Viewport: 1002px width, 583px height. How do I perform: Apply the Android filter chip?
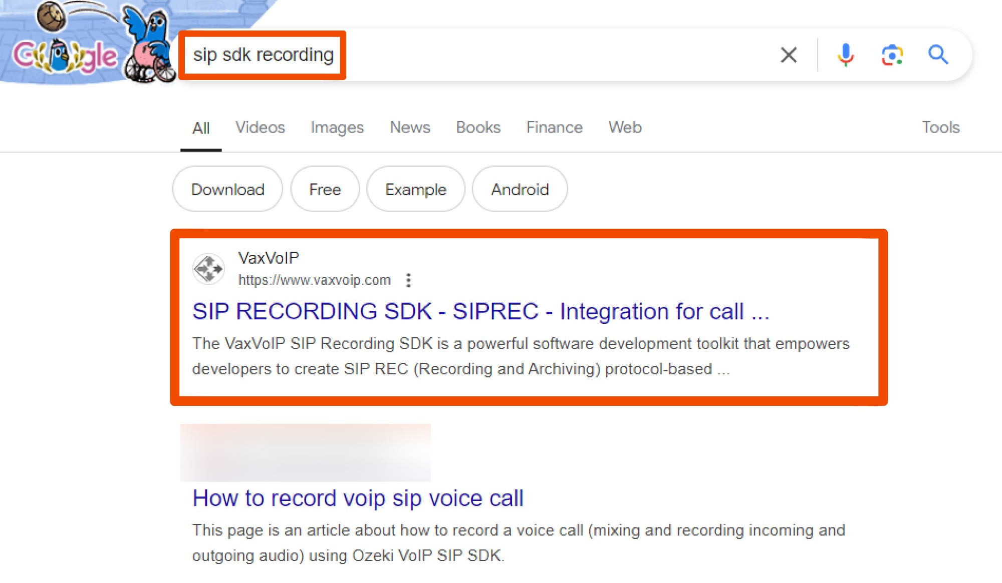click(x=520, y=189)
